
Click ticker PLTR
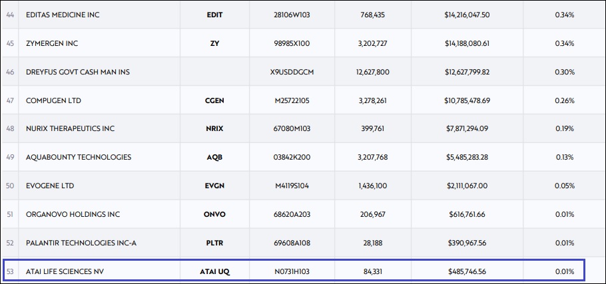[215, 243]
